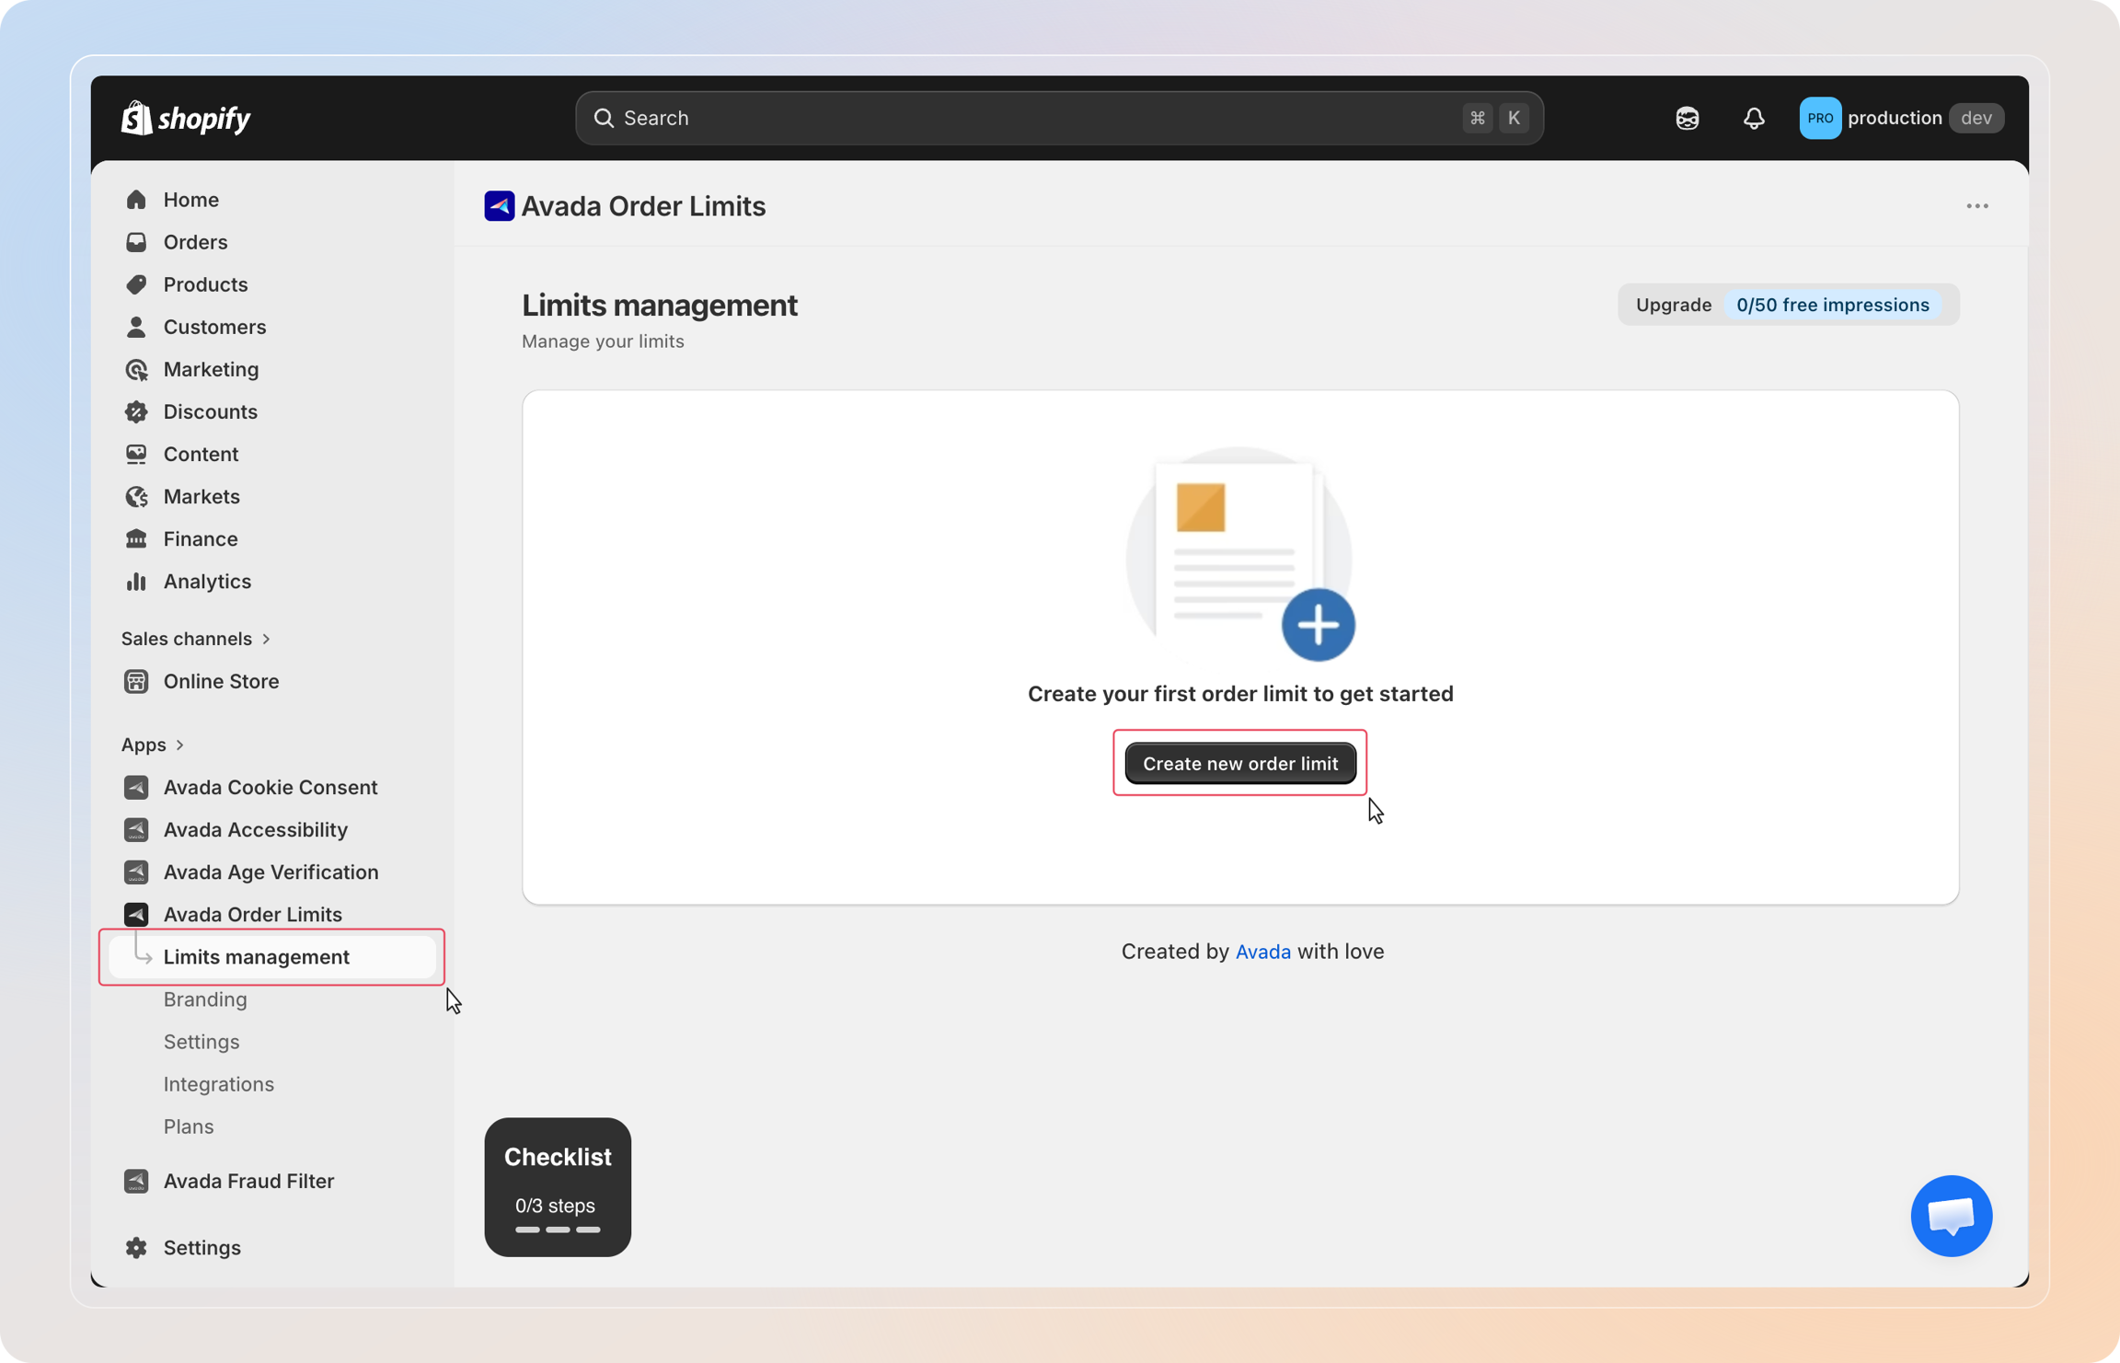
Task: Expand the Sales channels section
Action: [196, 639]
